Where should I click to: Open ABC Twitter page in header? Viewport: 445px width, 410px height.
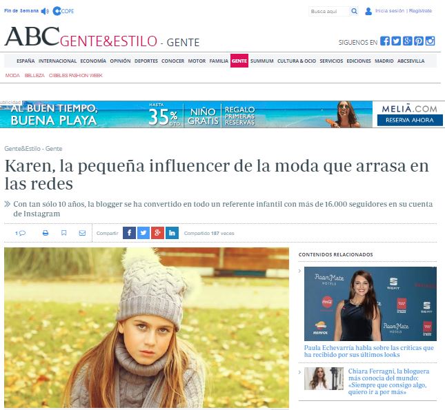396,41
